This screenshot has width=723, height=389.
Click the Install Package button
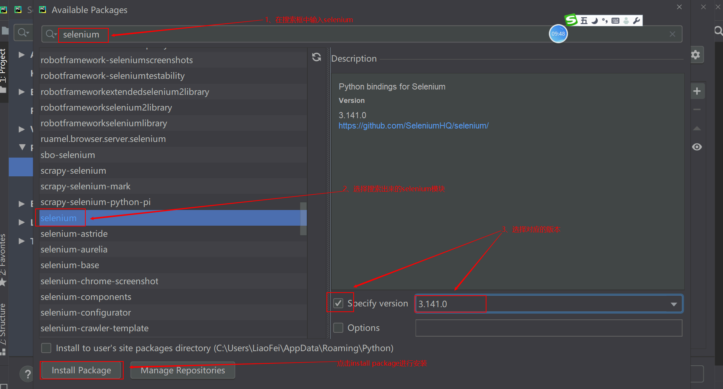[81, 370]
